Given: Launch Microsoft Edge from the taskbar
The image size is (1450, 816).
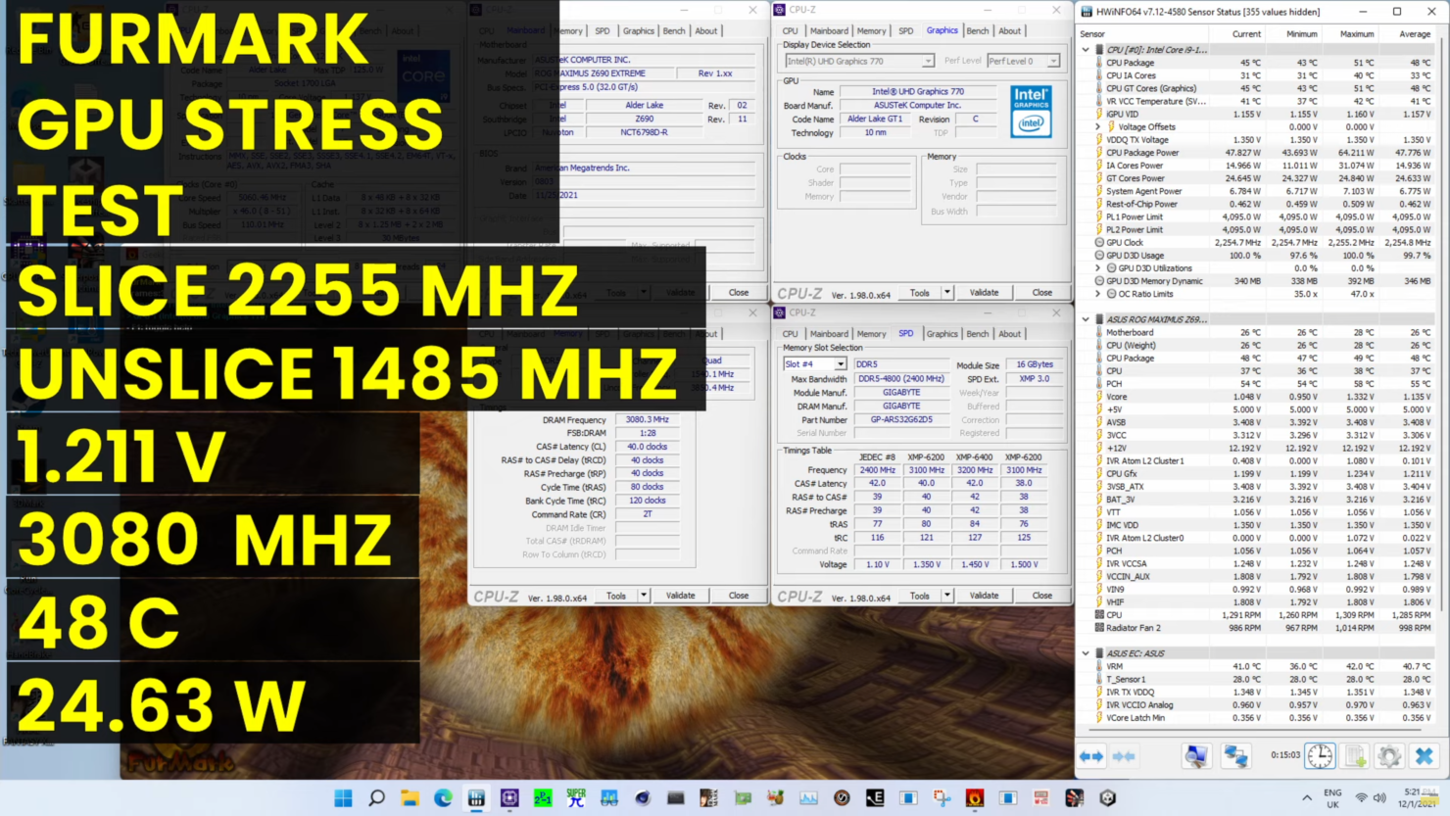Looking at the screenshot, I should pyautogui.click(x=443, y=798).
